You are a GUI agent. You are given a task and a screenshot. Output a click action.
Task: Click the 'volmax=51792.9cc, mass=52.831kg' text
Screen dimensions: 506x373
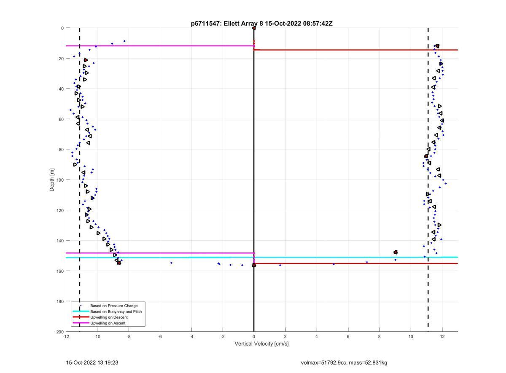coord(344,362)
